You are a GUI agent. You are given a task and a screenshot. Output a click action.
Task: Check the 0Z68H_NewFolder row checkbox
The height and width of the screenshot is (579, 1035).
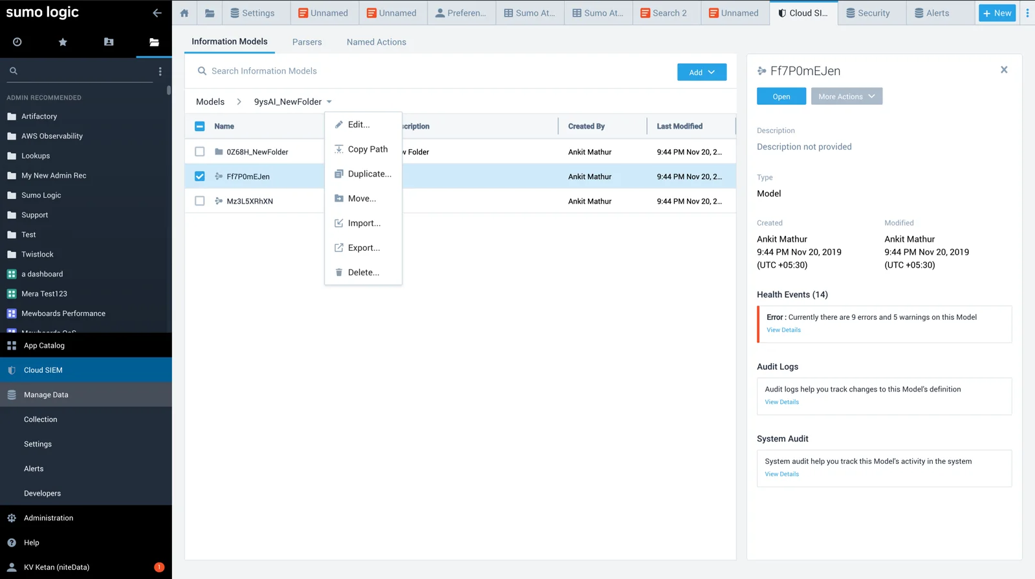[200, 152]
